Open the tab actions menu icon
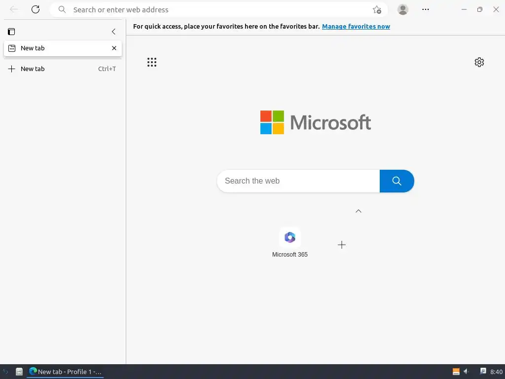Image resolution: width=505 pixels, height=379 pixels. click(11, 31)
